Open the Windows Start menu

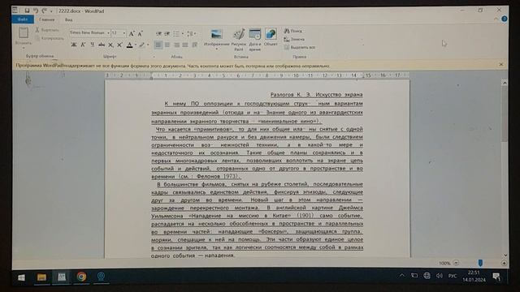tap(21, 277)
